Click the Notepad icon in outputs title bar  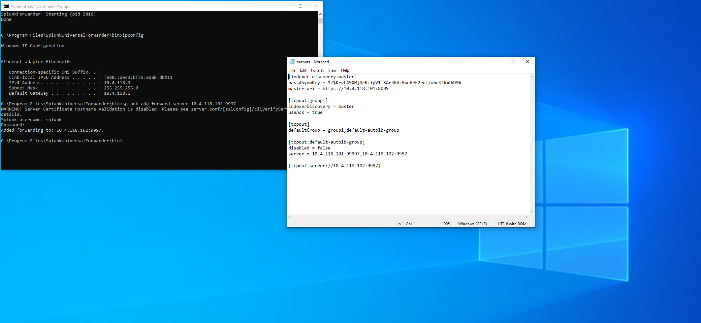(x=292, y=62)
